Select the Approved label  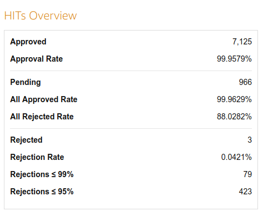28,42
